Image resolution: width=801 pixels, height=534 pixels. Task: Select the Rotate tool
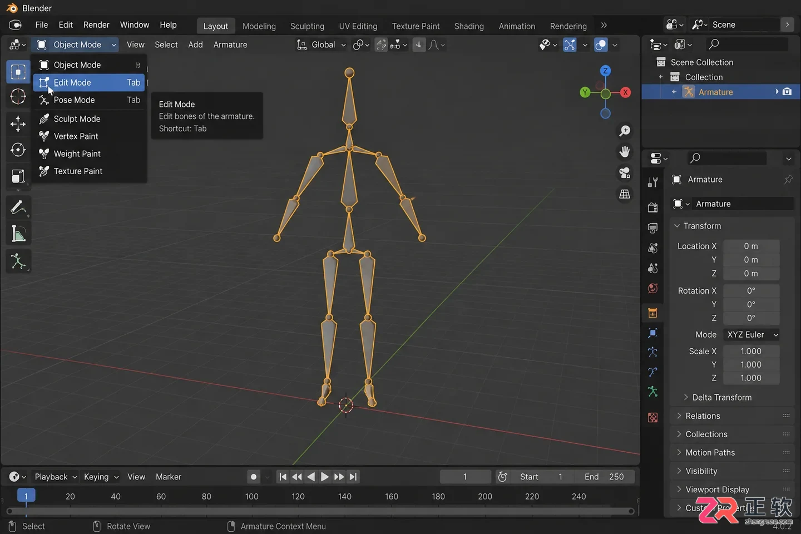click(18, 150)
